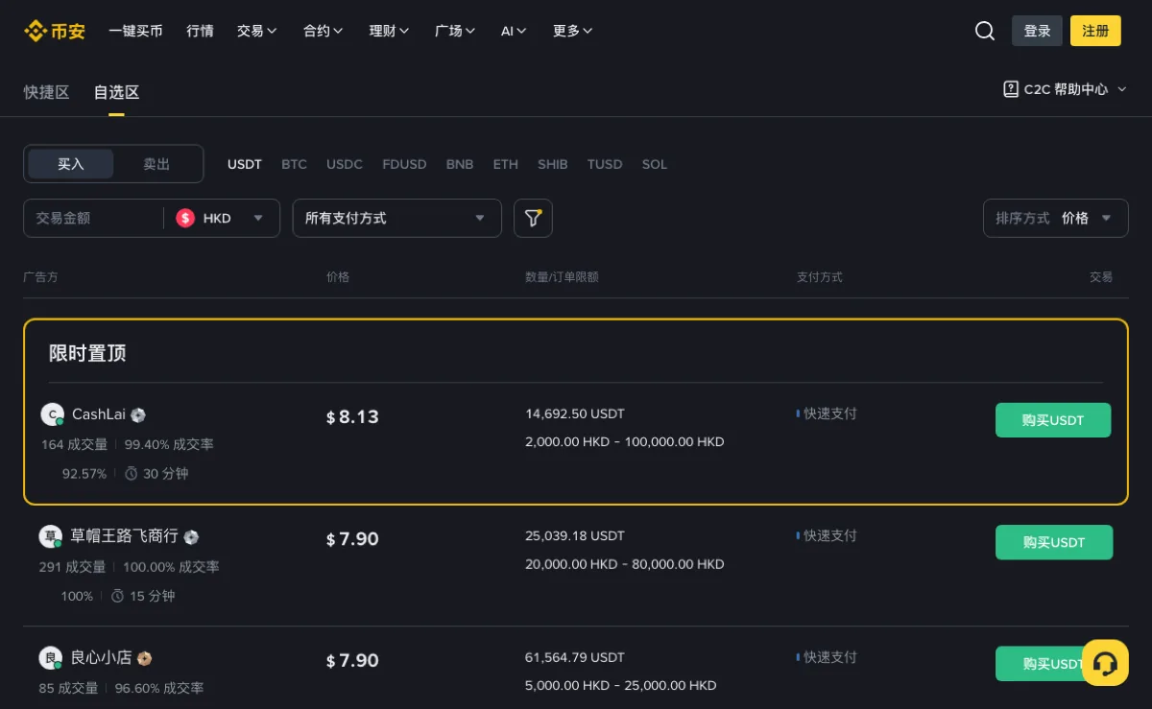Image resolution: width=1152 pixels, height=709 pixels.
Task: Select the USDC coin tab
Action: click(x=345, y=164)
